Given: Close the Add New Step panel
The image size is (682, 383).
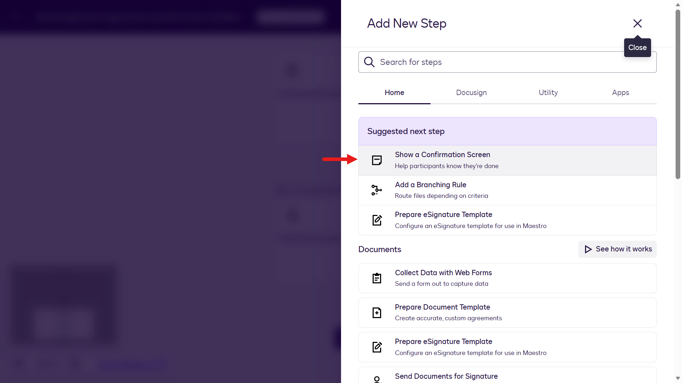Looking at the screenshot, I should coord(638,23).
